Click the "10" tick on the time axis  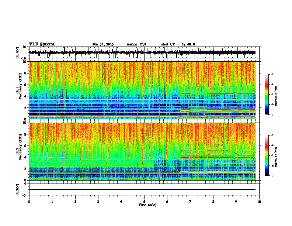click(259, 202)
